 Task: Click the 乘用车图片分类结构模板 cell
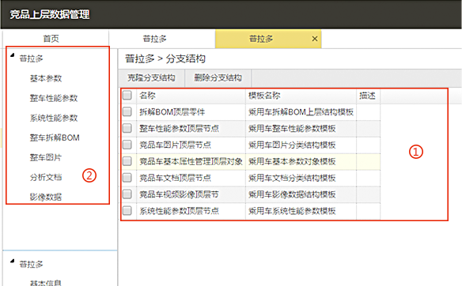pos(301,145)
